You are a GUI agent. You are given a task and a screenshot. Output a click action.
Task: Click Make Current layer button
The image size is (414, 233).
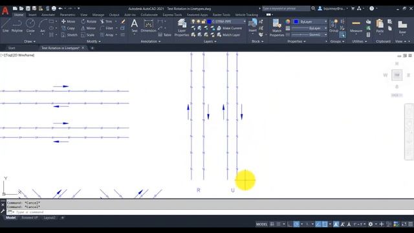pyautogui.click(x=230, y=28)
